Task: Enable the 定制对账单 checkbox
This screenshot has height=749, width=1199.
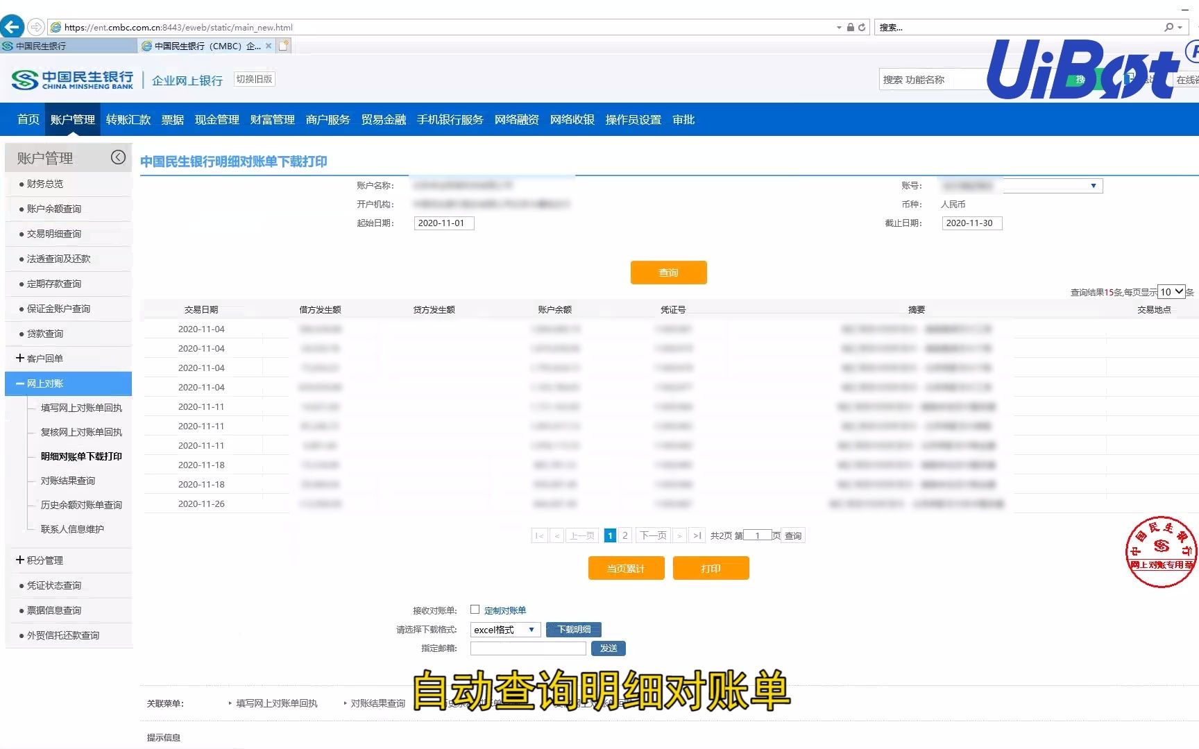Action: (475, 609)
